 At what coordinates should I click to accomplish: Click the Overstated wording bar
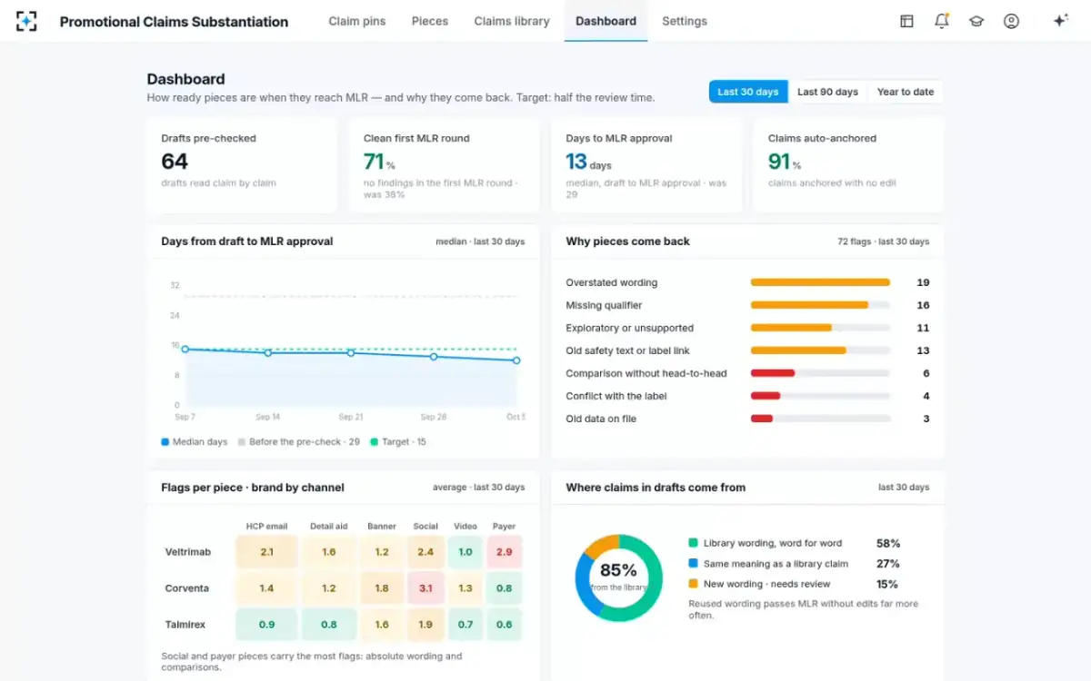click(x=820, y=282)
